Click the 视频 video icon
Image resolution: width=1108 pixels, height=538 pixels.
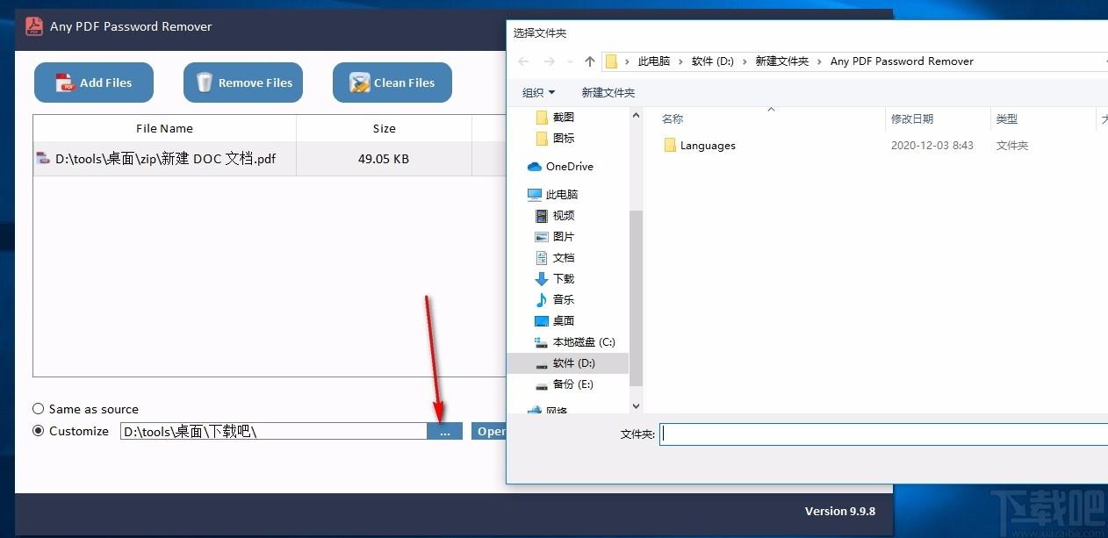click(542, 215)
